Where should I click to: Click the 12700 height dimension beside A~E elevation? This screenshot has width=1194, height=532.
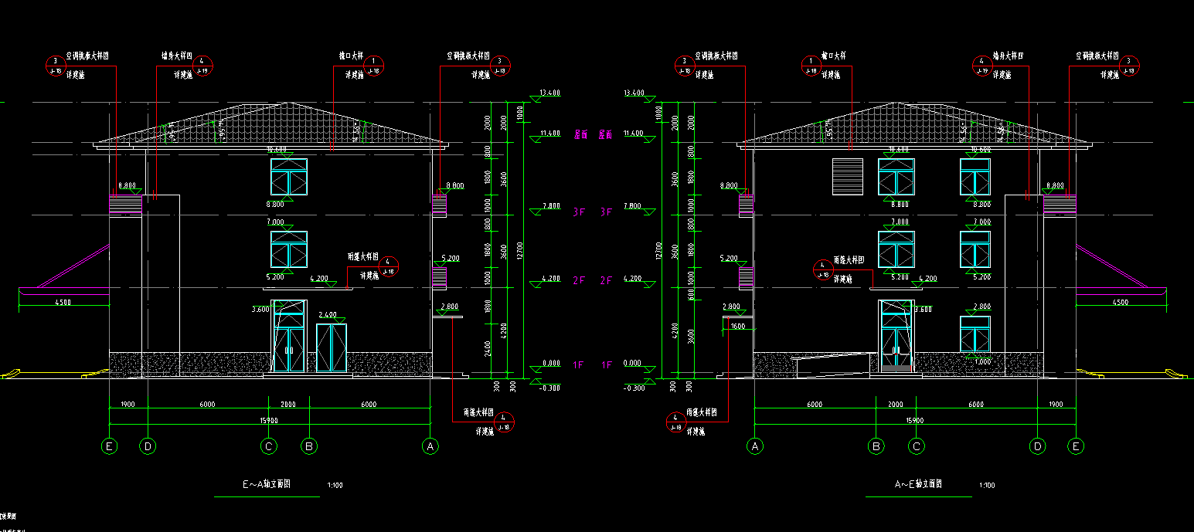658,249
